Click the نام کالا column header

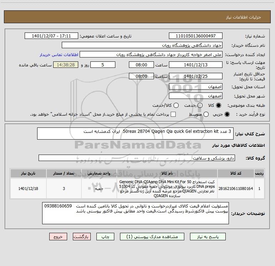pyautogui.click(x=167, y=174)
